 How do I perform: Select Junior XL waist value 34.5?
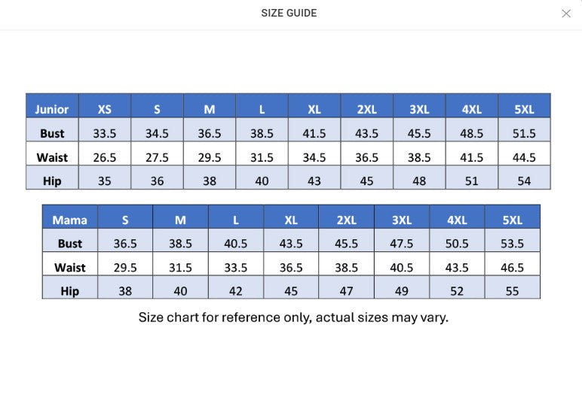click(314, 157)
